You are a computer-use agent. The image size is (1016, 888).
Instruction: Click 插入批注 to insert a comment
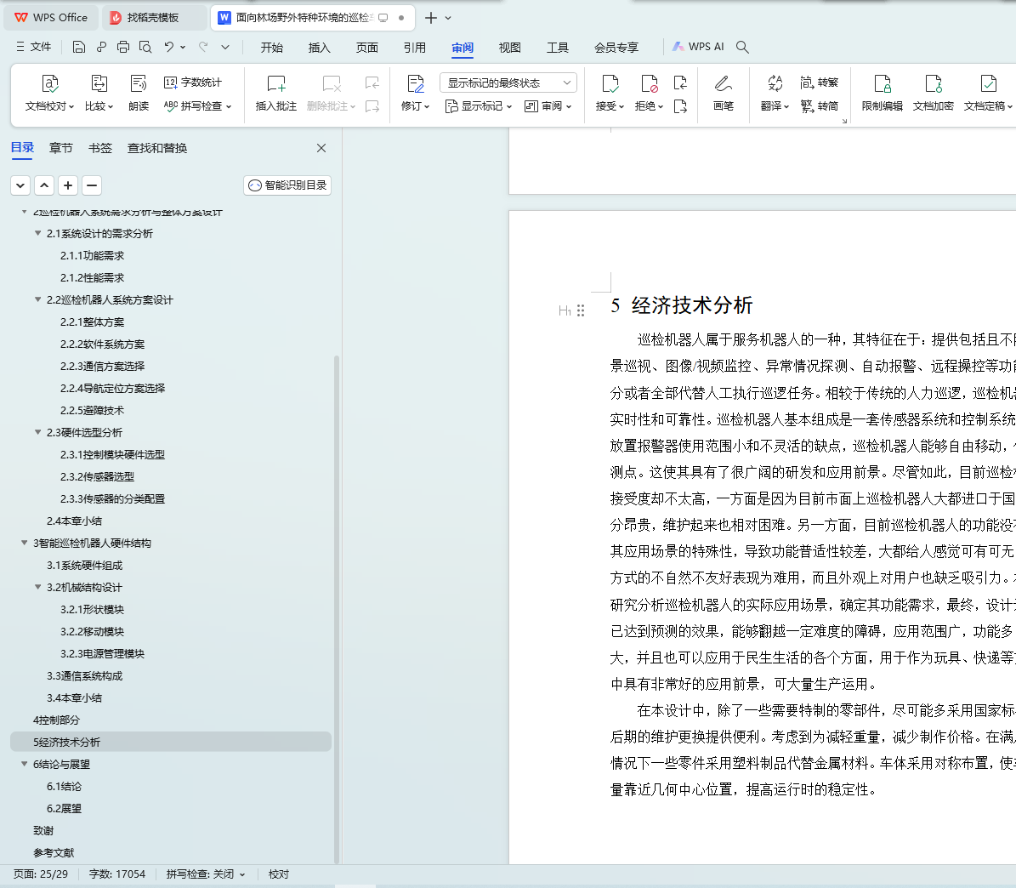coord(276,93)
